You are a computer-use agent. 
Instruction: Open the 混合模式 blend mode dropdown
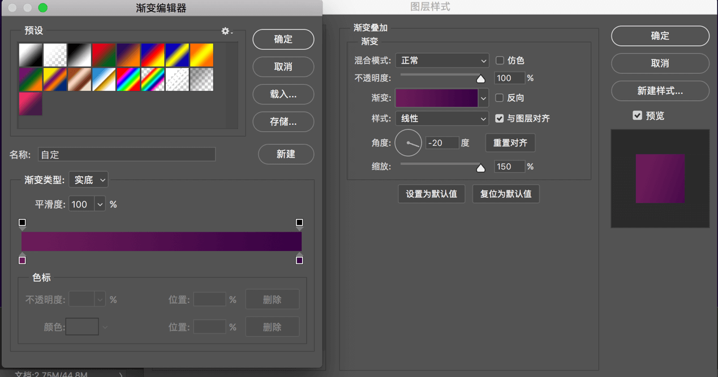tap(442, 60)
